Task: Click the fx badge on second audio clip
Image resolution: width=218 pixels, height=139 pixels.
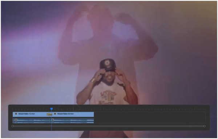Action: (x=53, y=120)
